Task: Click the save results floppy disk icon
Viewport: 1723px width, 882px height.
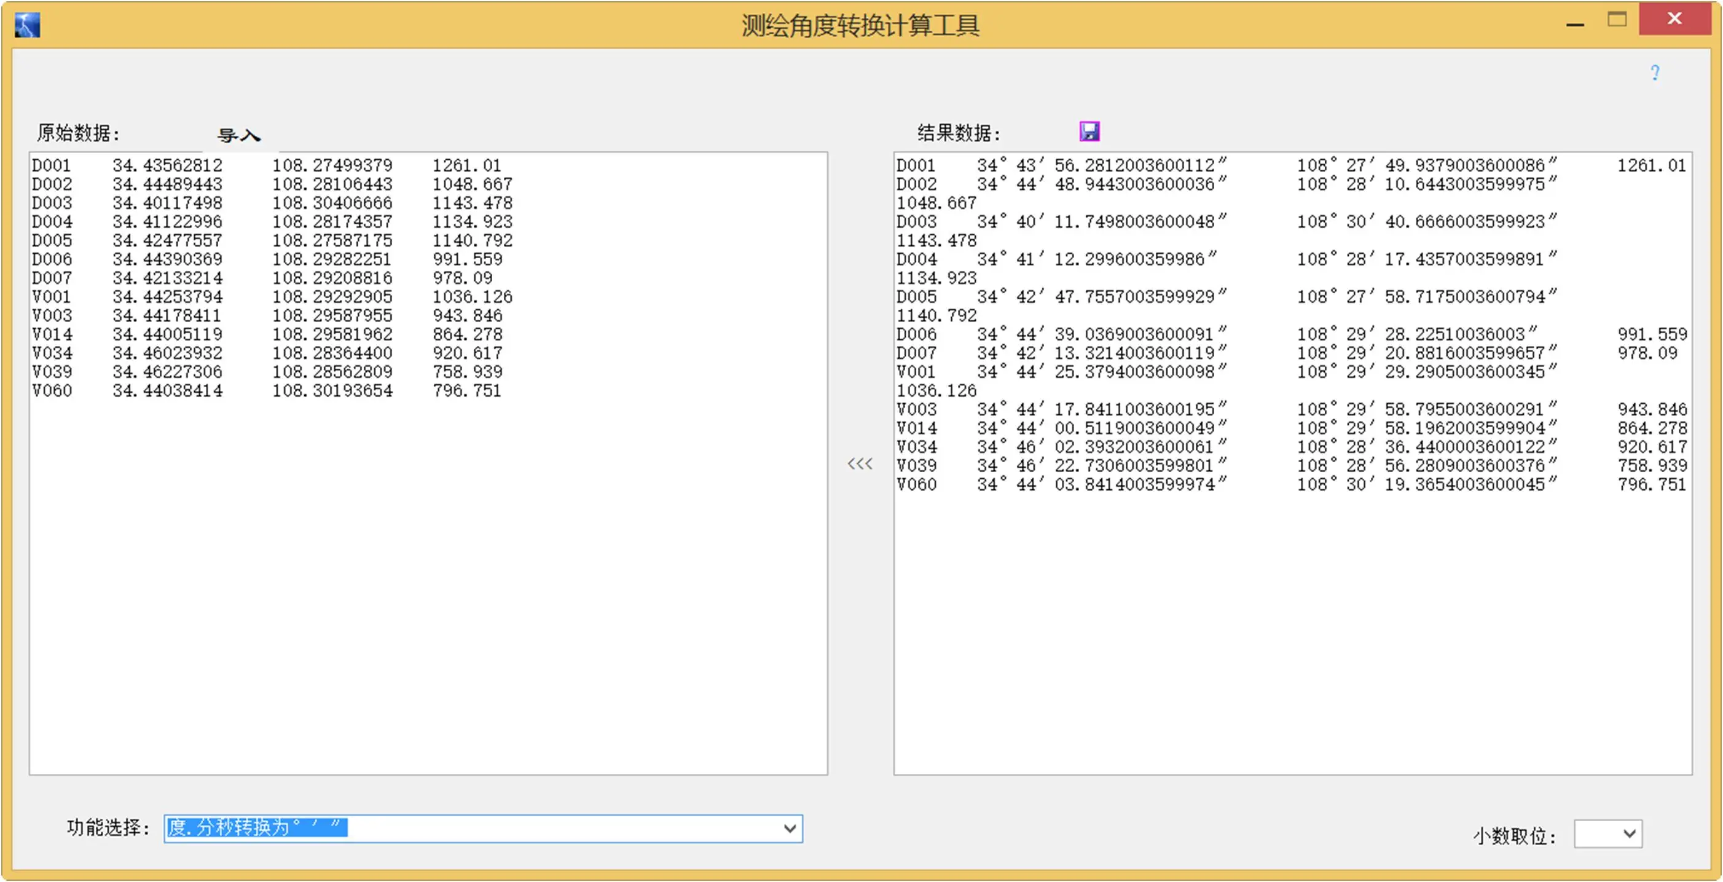Action: pyautogui.click(x=1089, y=131)
